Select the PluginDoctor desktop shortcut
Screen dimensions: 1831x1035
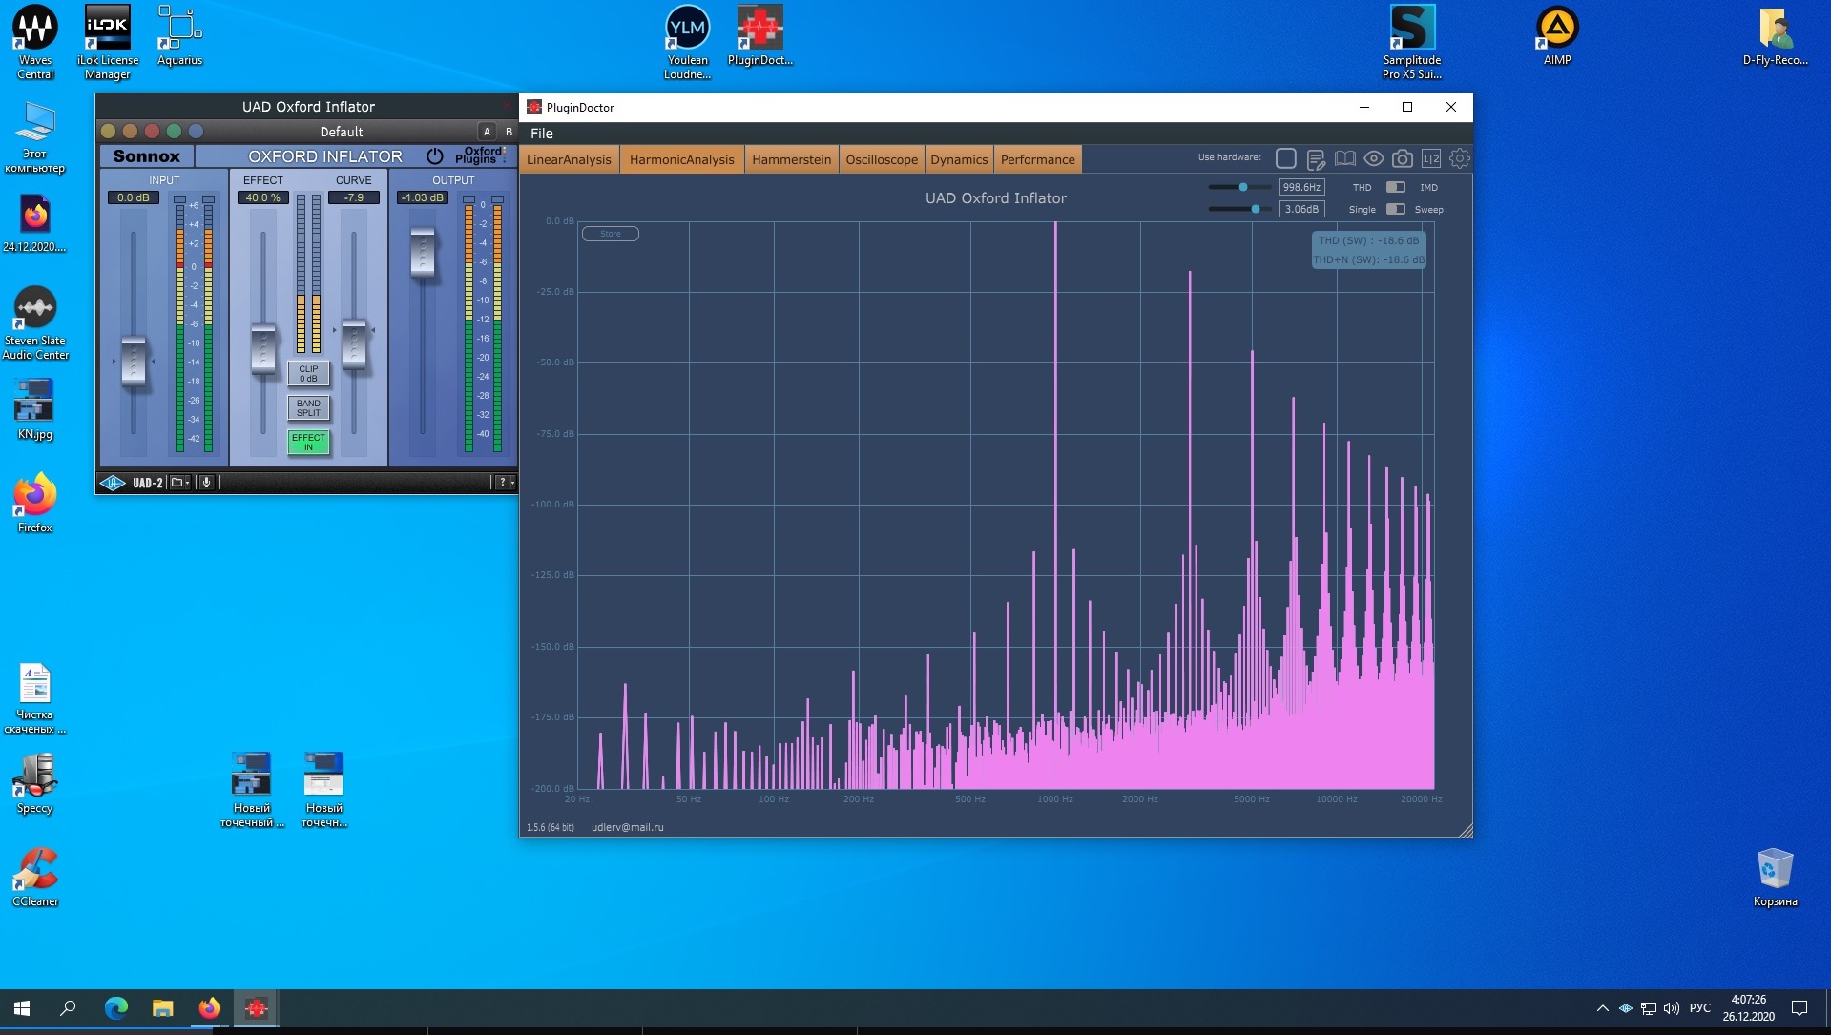[760, 36]
